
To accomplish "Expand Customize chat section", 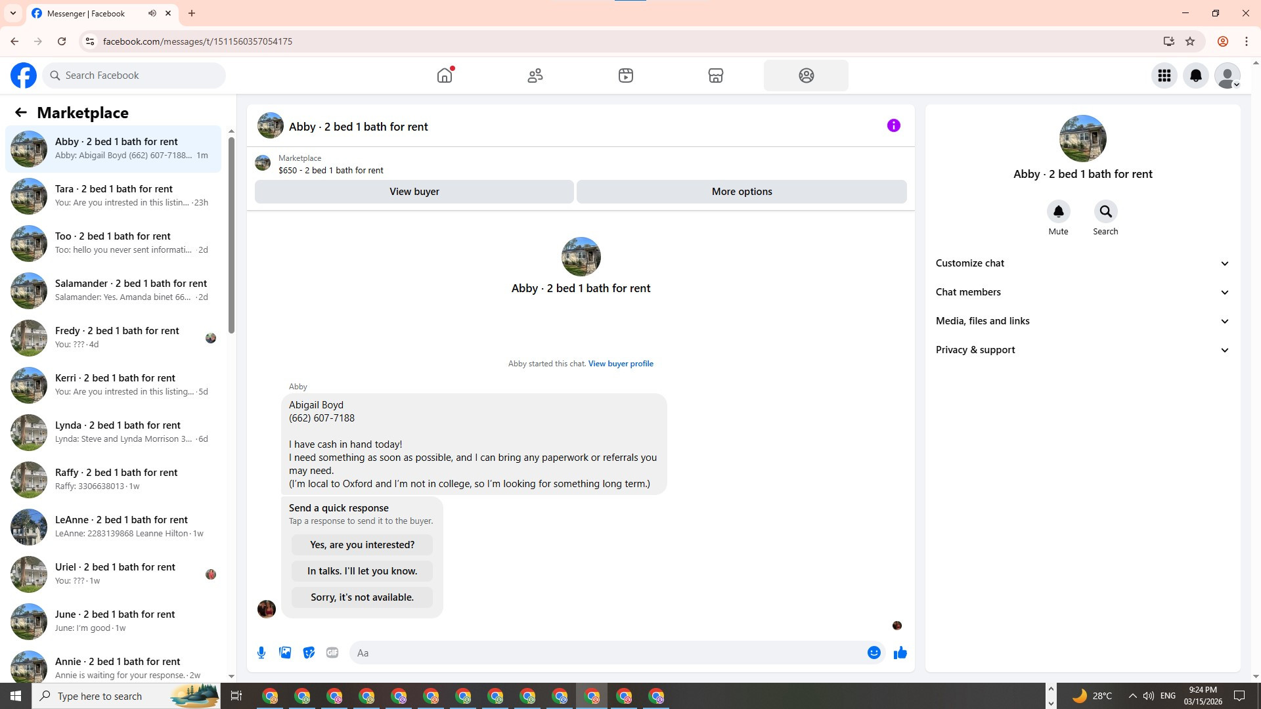I will pos(1083,263).
